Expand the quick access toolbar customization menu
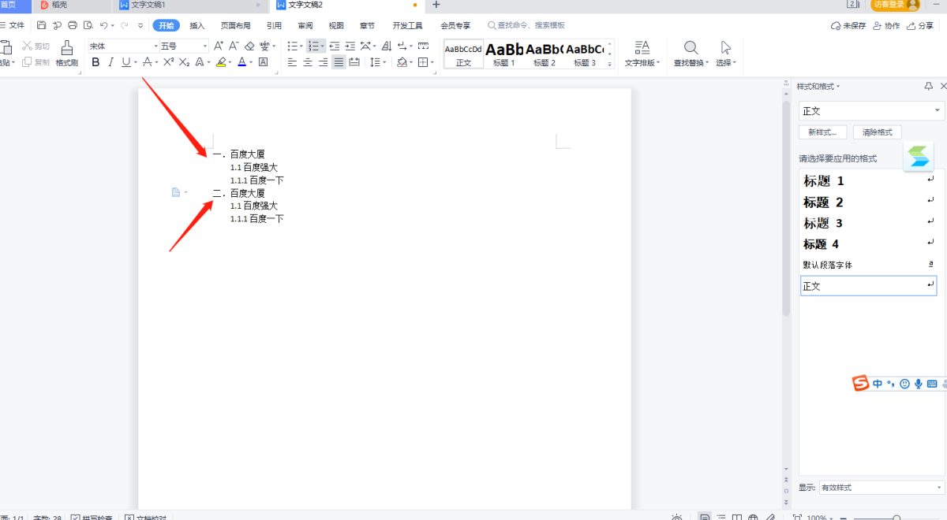The image size is (947, 520). (x=140, y=25)
